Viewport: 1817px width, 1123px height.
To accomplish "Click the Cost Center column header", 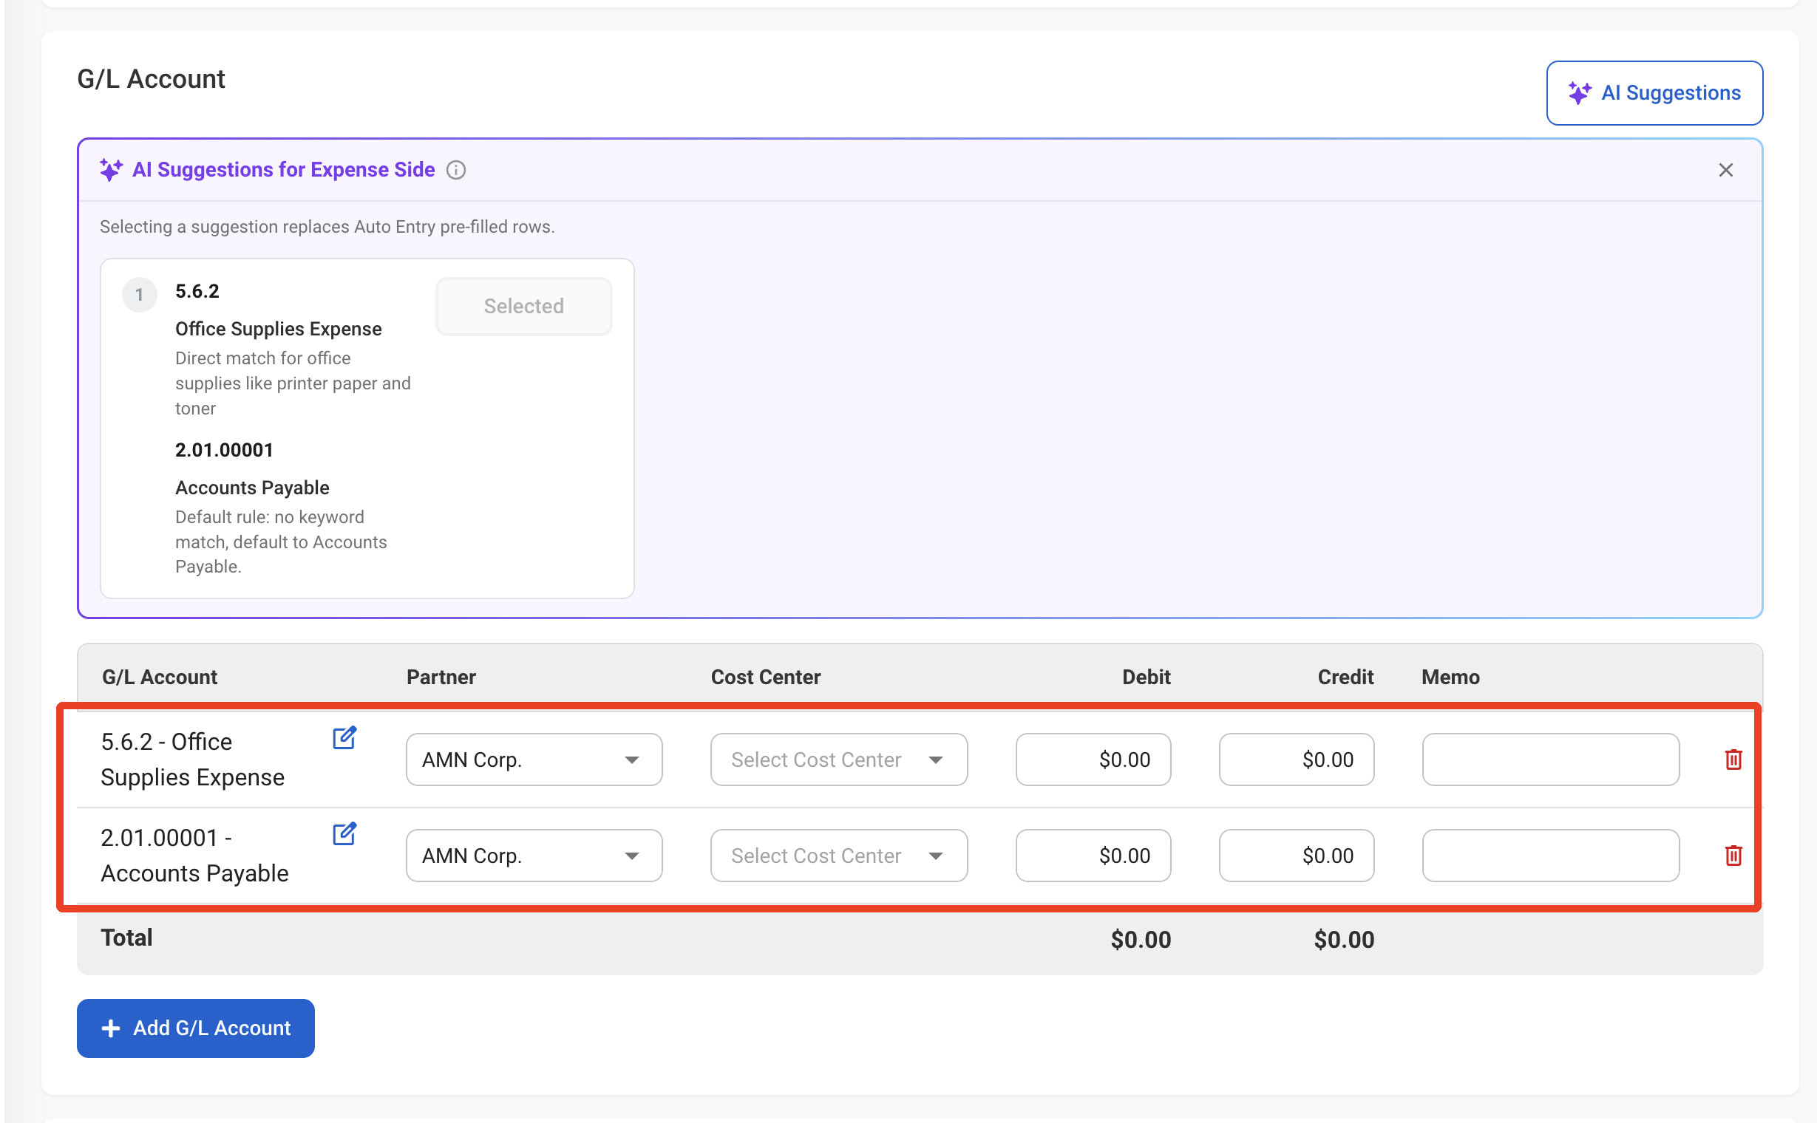I will coord(765,677).
